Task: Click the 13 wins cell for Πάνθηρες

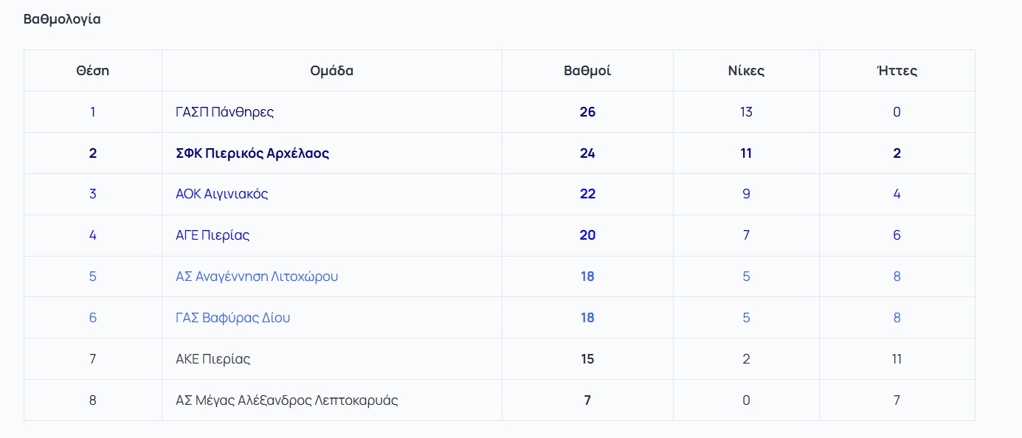Action: coord(746,112)
